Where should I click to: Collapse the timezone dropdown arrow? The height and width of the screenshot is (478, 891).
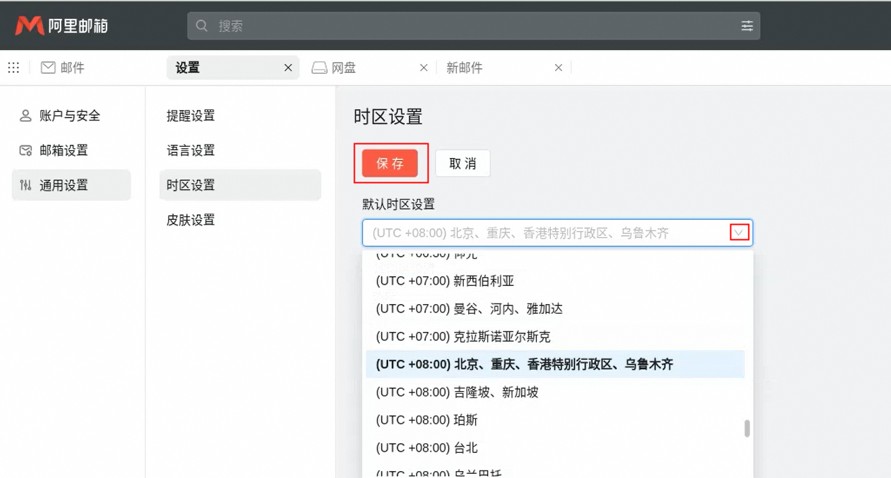point(739,233)
